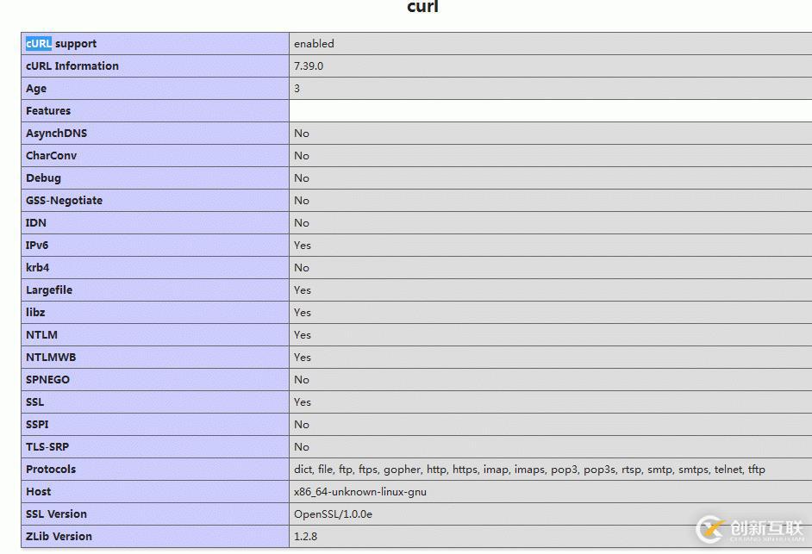The image size is (812, 554).
Task: Select the 'Age' row value 3
Action: tap(297, 88)
